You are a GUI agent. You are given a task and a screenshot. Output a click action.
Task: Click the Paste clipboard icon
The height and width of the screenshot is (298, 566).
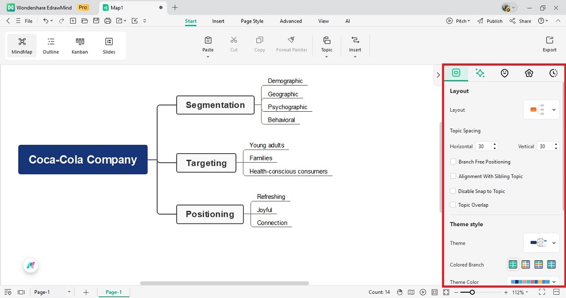tap(208, 40)
